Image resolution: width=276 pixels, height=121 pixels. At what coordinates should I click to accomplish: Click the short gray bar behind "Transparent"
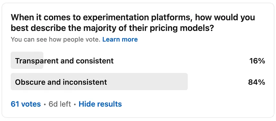tap(27, 60)
